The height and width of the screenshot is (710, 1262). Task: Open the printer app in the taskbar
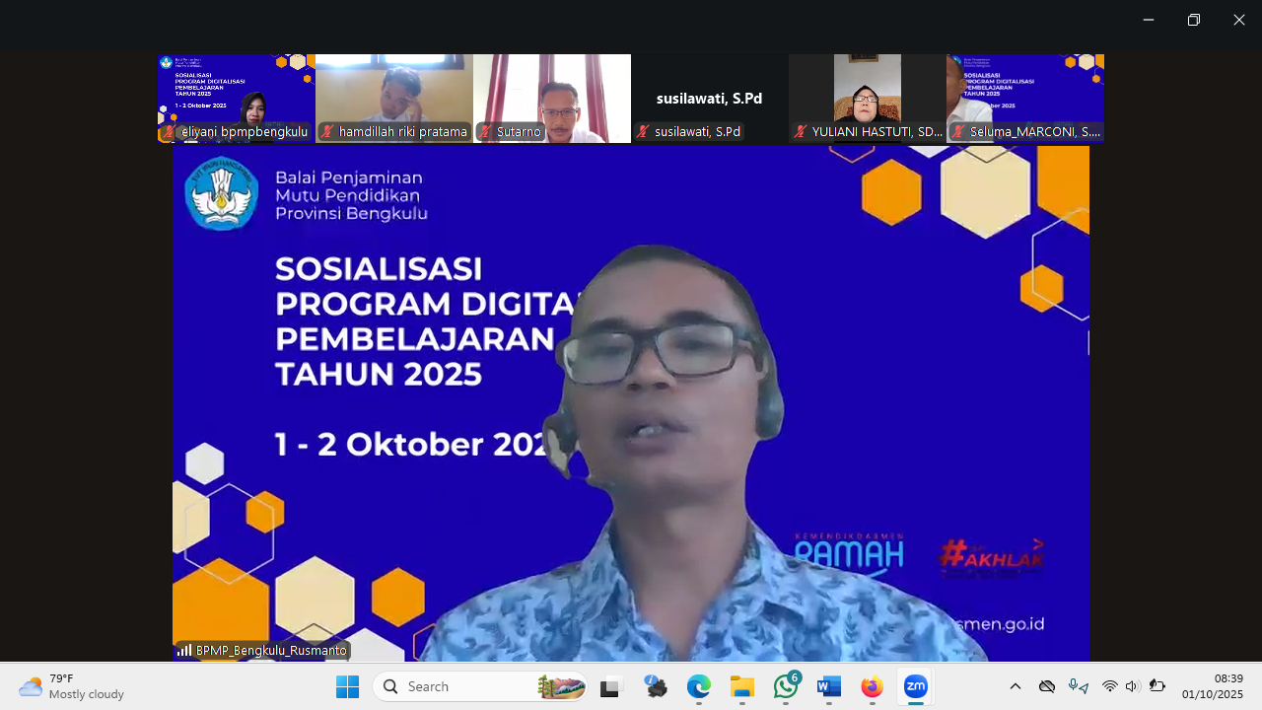click(x=656, y=686)
